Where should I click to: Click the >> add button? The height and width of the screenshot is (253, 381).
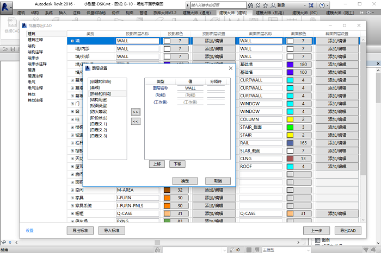coord(136,112)
